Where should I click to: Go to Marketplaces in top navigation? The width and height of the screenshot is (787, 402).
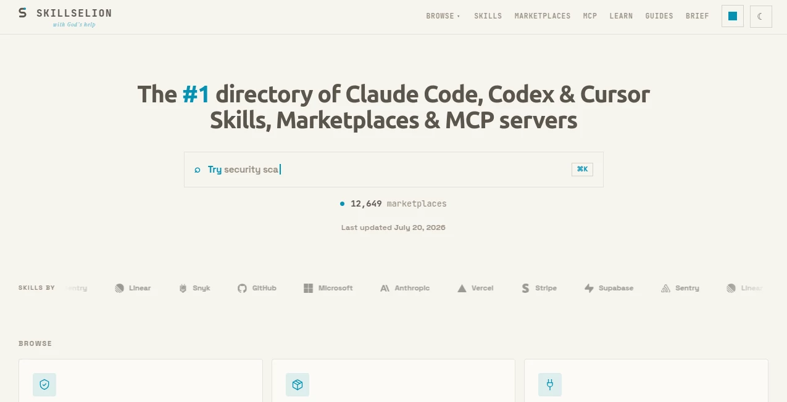tap(543, 16)
